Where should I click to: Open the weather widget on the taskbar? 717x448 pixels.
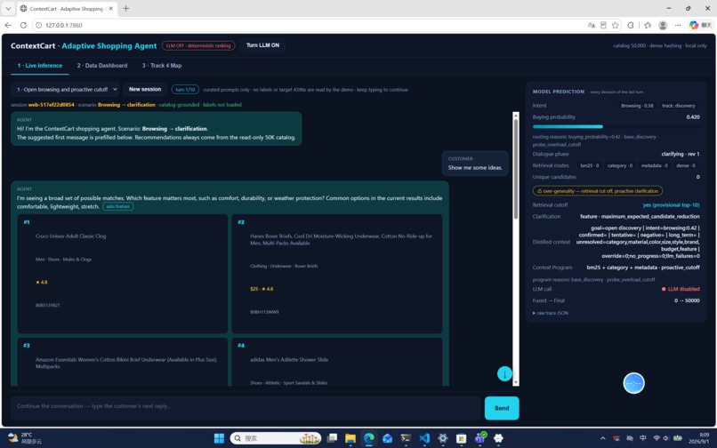coord(25,438)
